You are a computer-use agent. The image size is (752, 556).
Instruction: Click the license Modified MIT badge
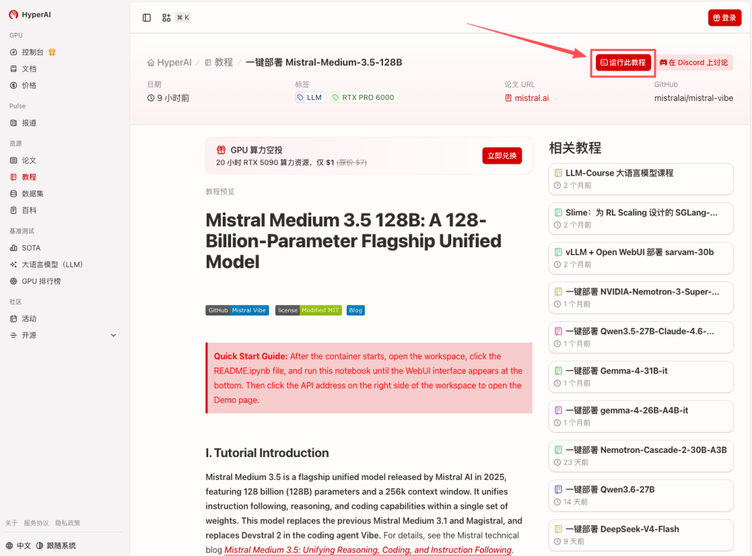tap(308, 310)
